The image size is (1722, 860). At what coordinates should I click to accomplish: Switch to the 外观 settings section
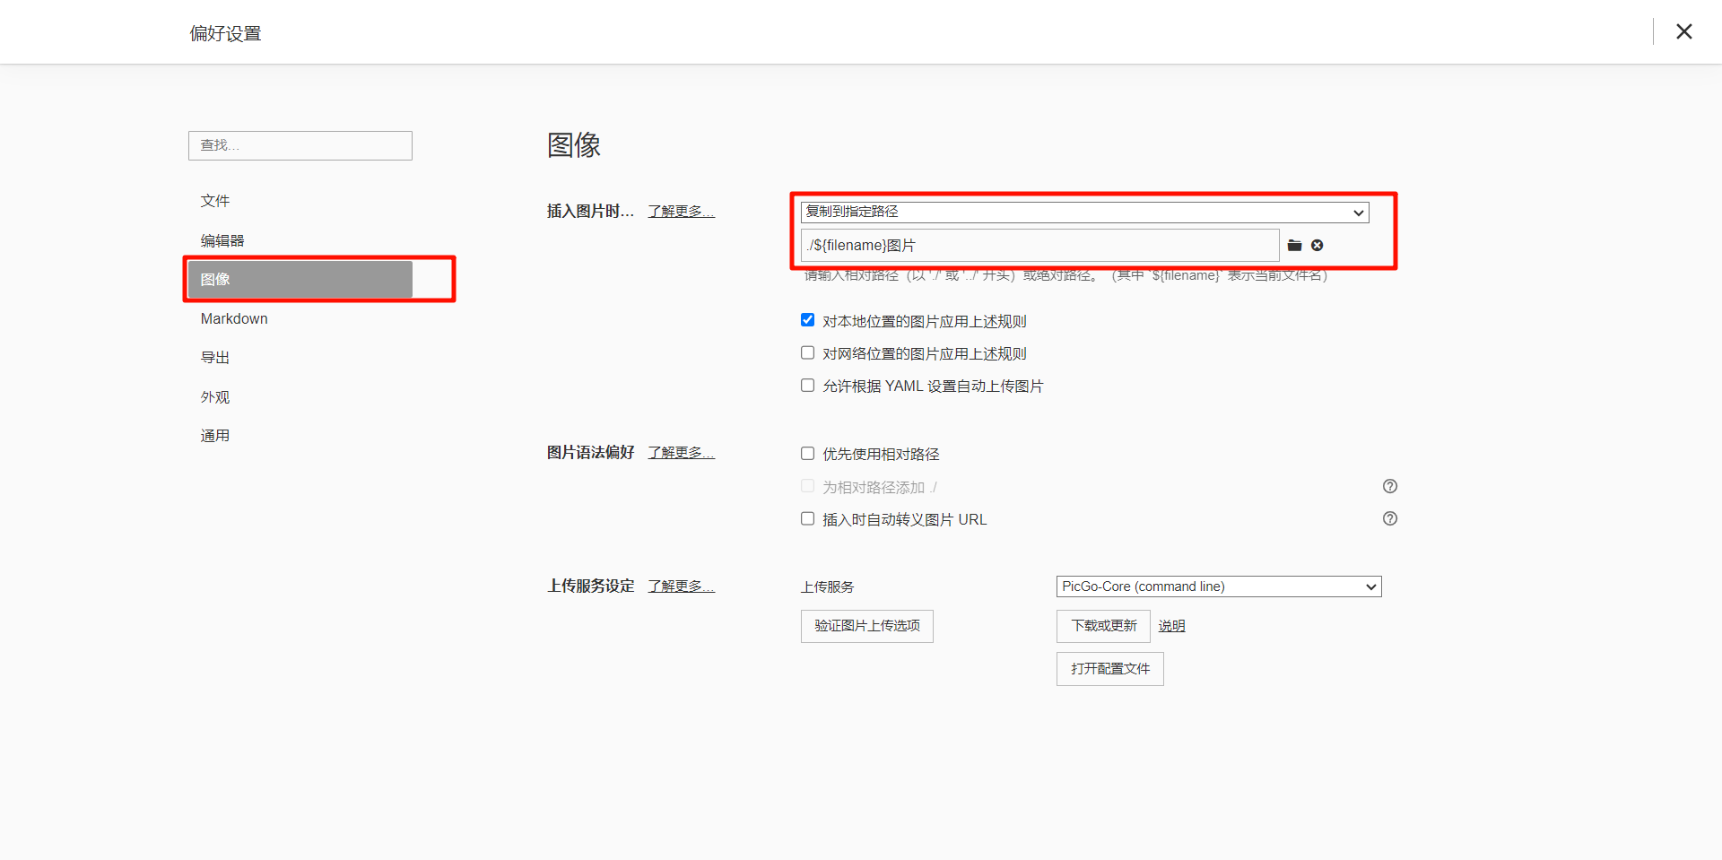coord(300,396)
